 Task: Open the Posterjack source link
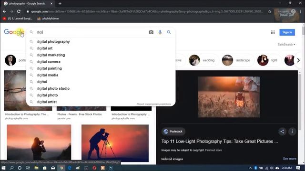pyautogui.click(x=173, y=132)
